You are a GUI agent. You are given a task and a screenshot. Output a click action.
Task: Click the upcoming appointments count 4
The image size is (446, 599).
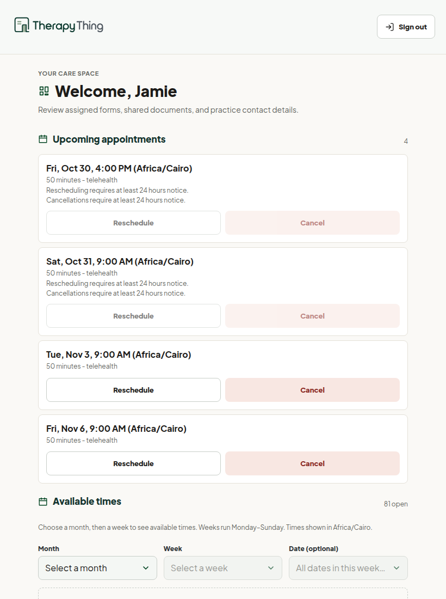406,142
